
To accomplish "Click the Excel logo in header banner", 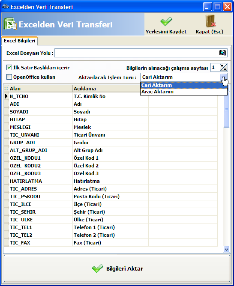I will [10, 24].
